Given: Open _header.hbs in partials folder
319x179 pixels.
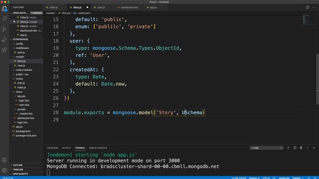Looking at the screenshot, I should pyautogui.click(x=26, y=114).
